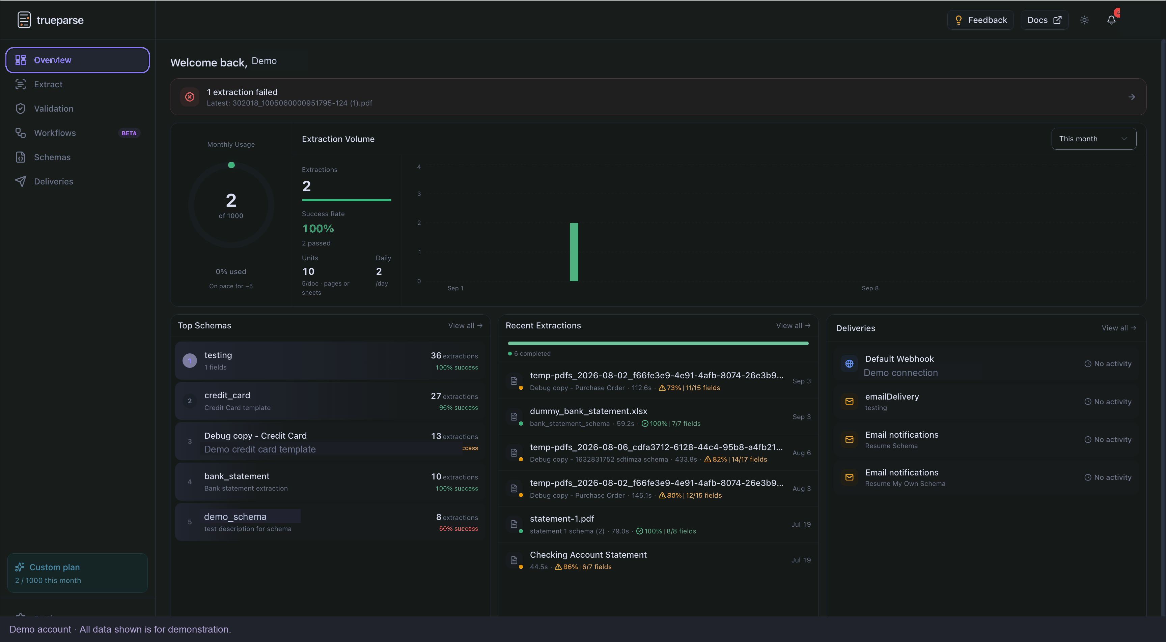Click document icon for Checking Account Statement
This screenshot has height=642, width=1166.
coord(514,560)
